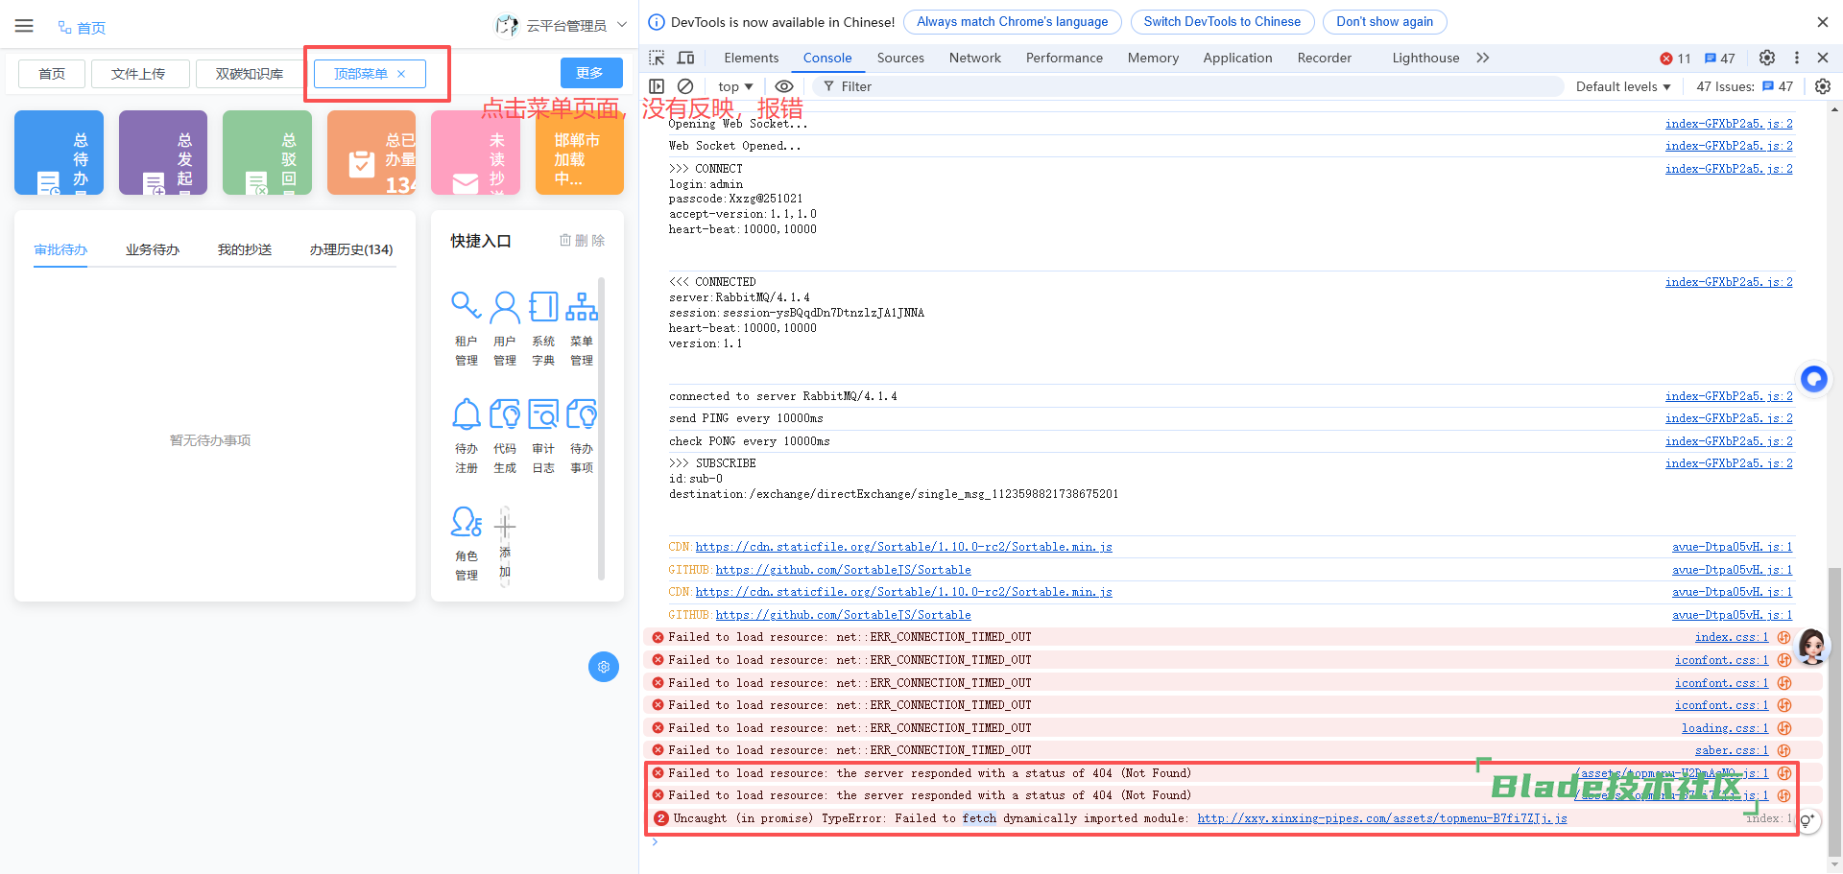Screen dimensions: 1843x874
Task: Toggle the device toolbar icon
Action: click(x=686, y=58)
